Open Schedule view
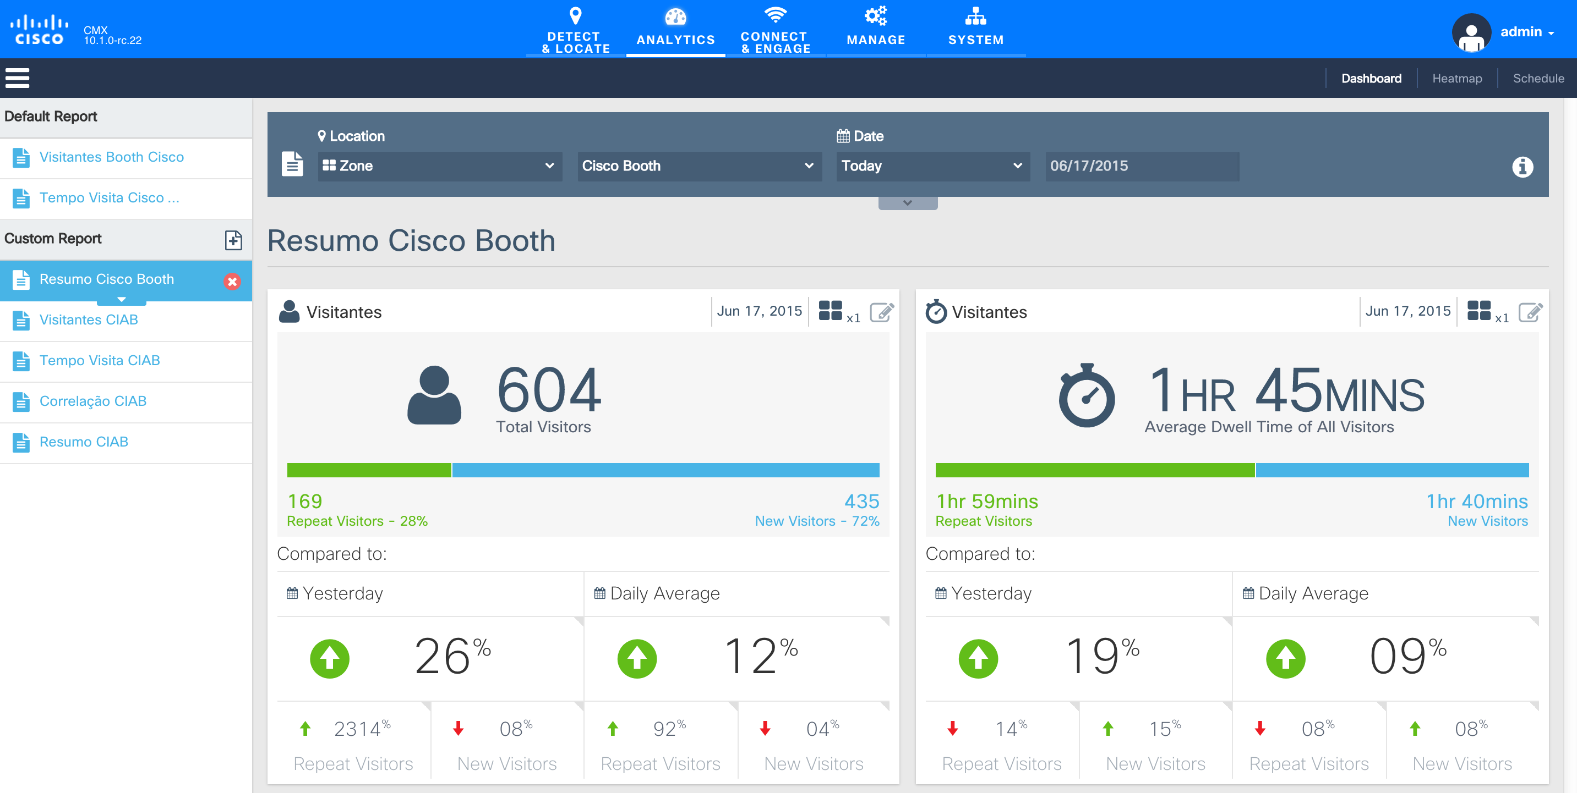 (x=1538, y=78)
